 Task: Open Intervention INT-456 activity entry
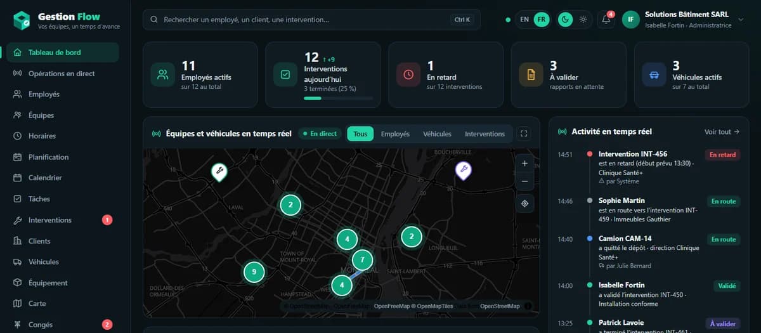coord(647,167)
